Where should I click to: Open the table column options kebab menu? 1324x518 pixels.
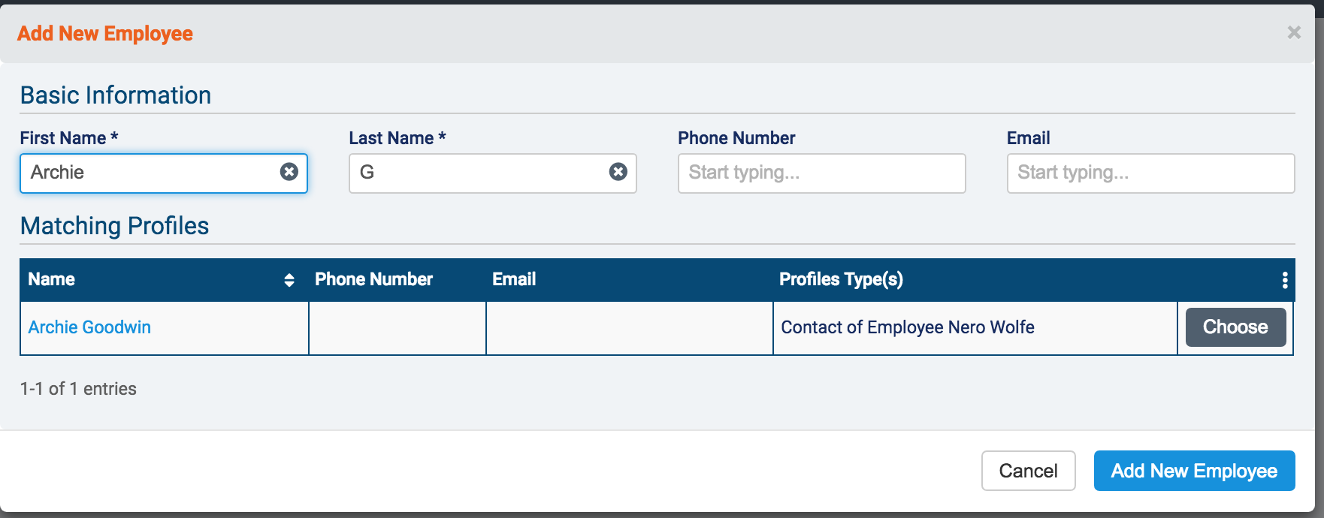(x=1285, y=280)
